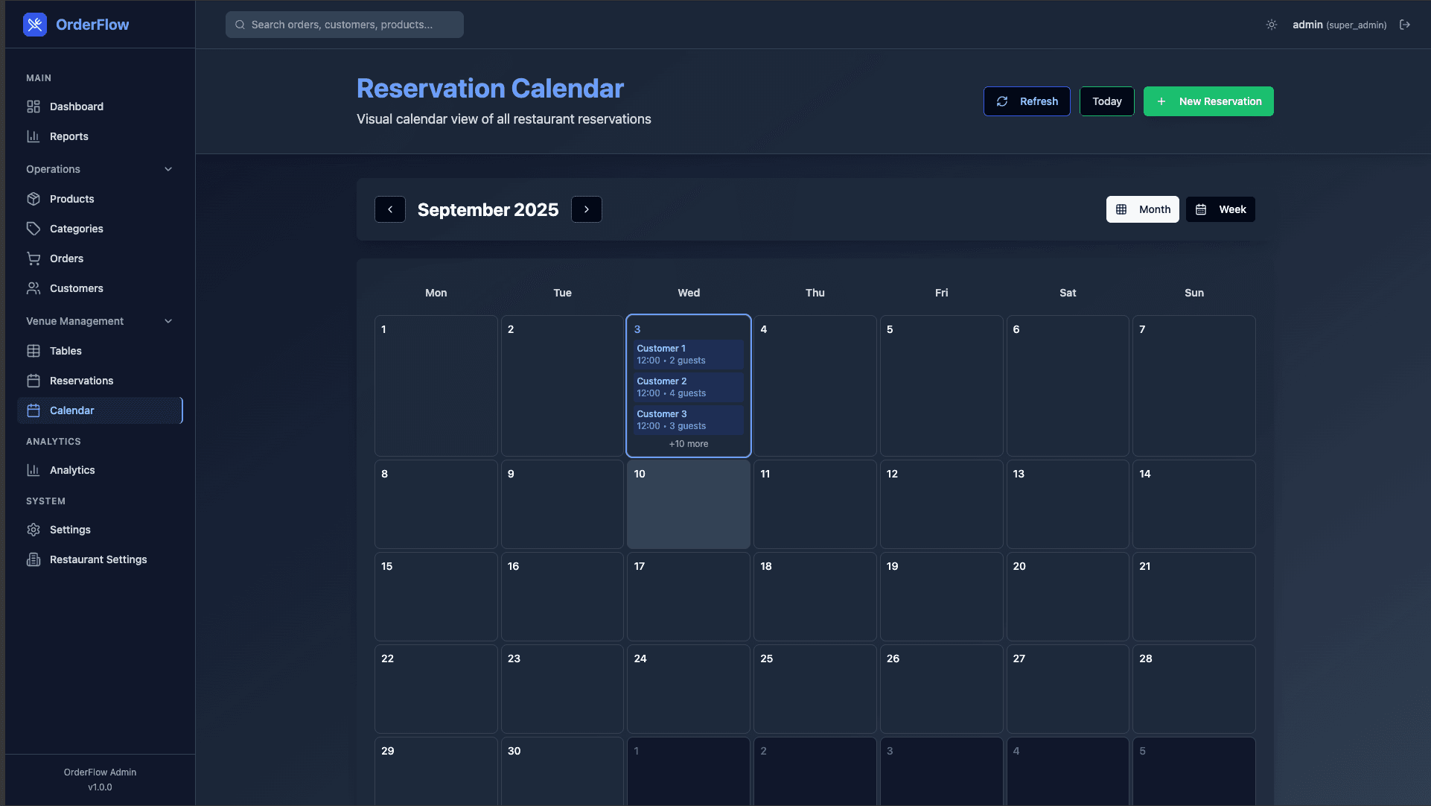Click the +10 more link on September 3
The height and width of the screenshot is (806, 1431).
[688, 443]
